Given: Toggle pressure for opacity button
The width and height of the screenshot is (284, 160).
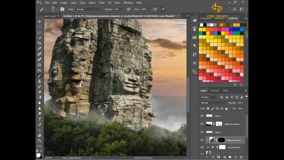Looking at the screenshot, I should point(128,9).
